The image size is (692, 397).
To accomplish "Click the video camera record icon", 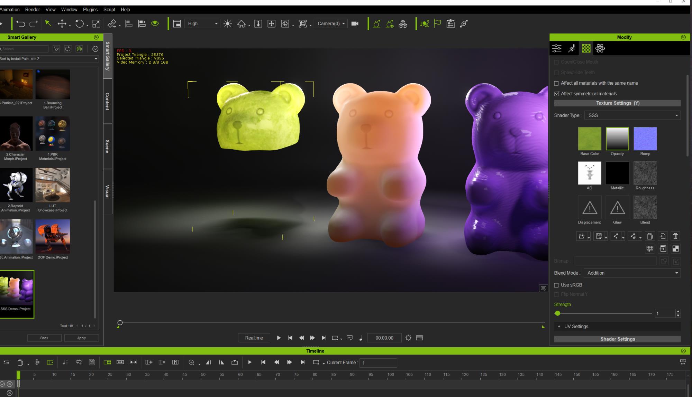I will [x=355, y=23].
